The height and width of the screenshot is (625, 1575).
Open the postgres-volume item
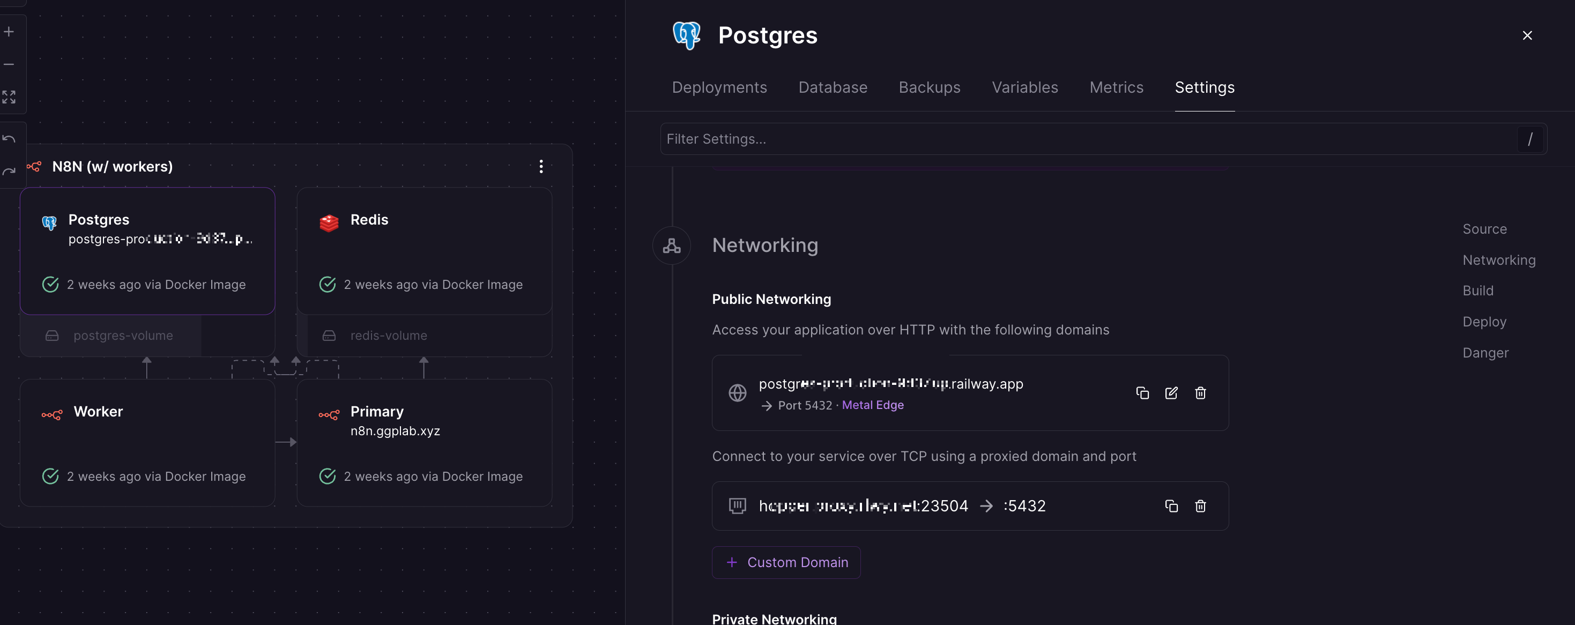click(x=122, y=335)
